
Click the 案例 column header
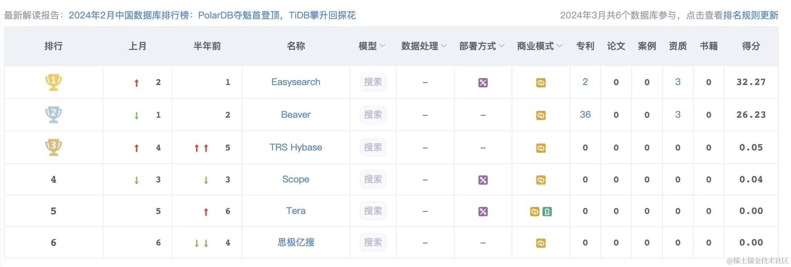[647, 46]
